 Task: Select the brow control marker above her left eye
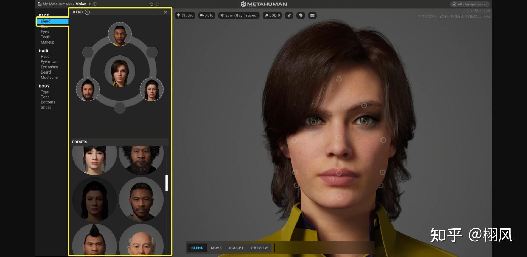(x=364, y=106)
